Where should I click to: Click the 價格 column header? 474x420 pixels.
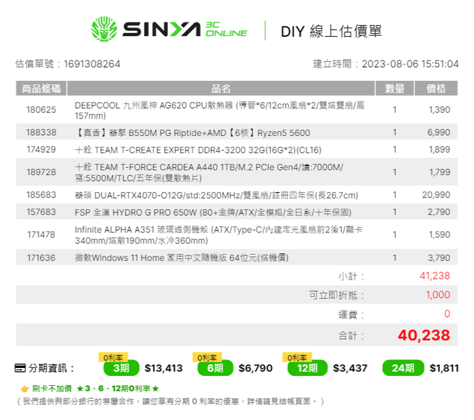tap(436, 89)
